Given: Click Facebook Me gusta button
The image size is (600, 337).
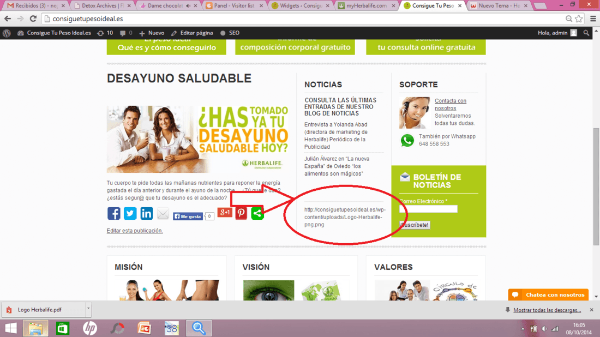Looking at the screenshot, I should click(x=188, y=216).
